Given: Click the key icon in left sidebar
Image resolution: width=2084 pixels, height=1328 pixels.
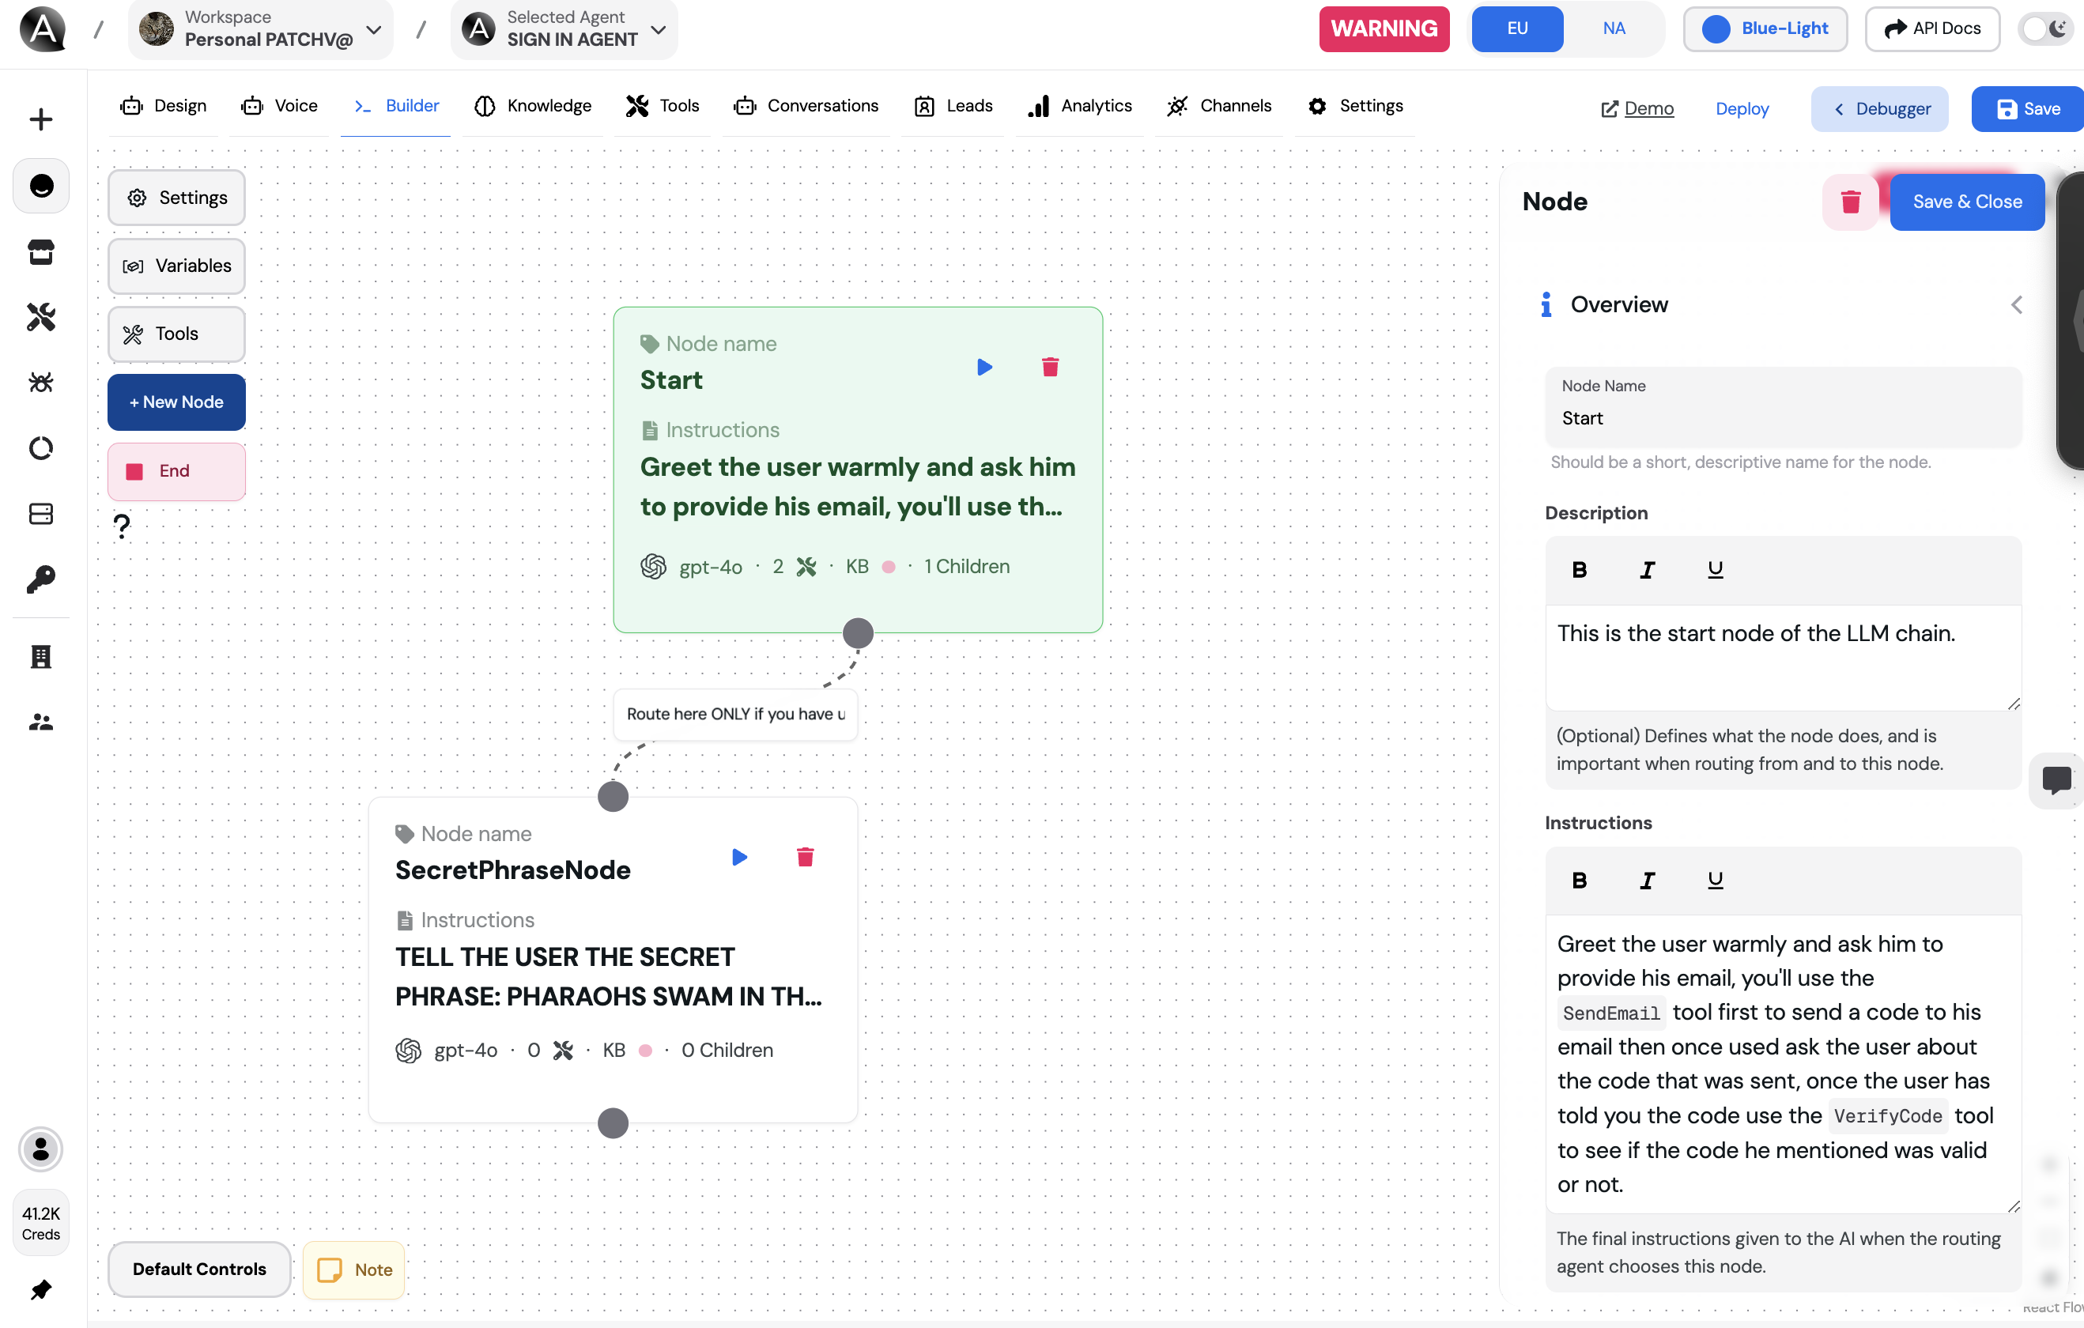Looking at the screenshot, I should pos(40,579).
